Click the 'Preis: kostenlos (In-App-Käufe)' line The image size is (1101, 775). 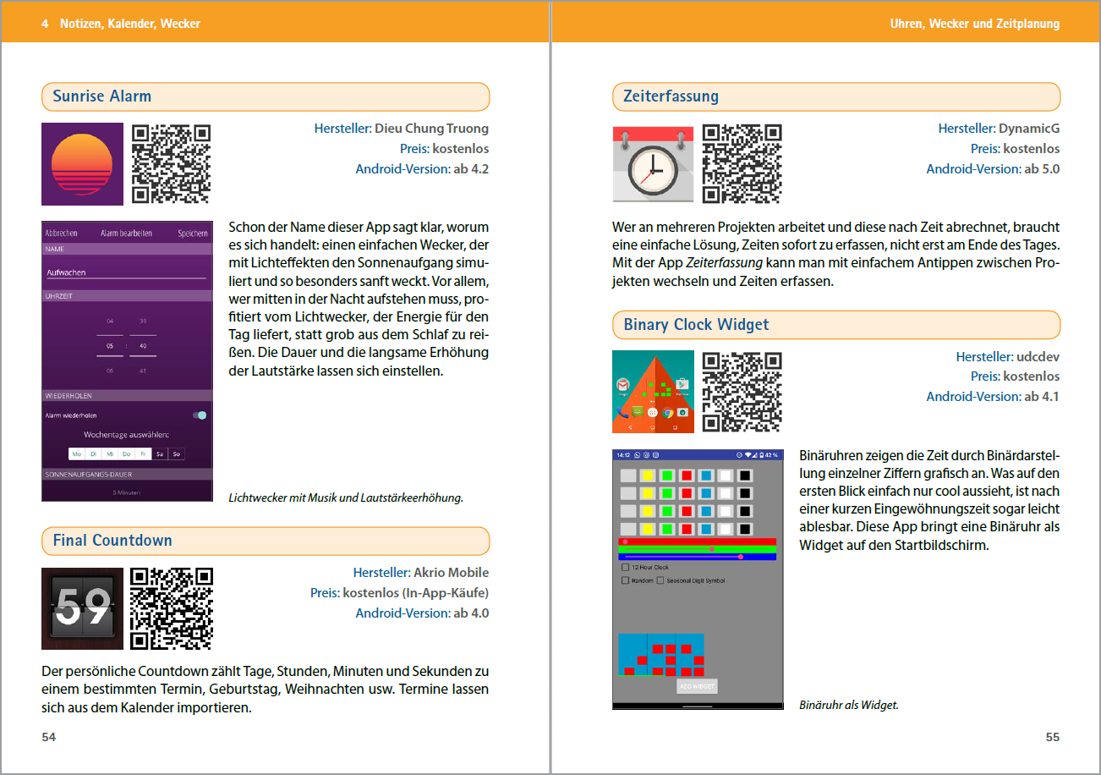coord(399,592)
